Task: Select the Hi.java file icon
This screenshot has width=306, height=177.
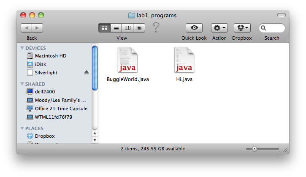Action: (x=184, y=60)
